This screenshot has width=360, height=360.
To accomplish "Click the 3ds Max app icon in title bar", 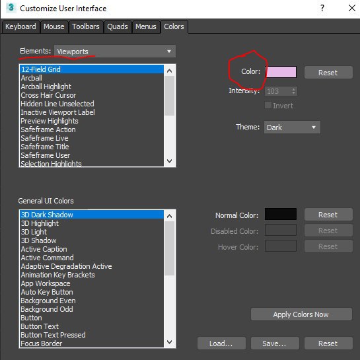I will tap(11, 8).
